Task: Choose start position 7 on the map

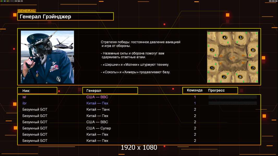Action: pos(253,68)
